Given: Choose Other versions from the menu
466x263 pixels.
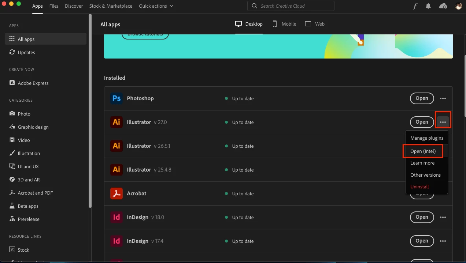Looking at the screenshot, I should coord(425,175).
